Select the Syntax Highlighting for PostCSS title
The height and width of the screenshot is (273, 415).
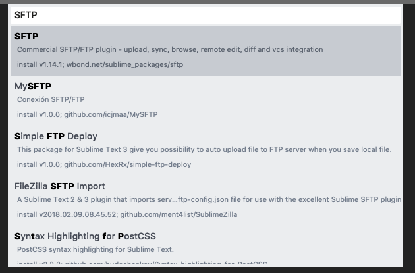[85, 236]
